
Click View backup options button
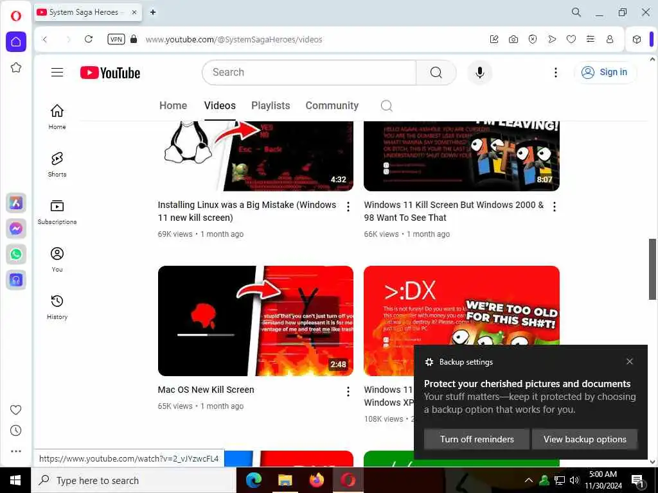[x=585, y=439]
